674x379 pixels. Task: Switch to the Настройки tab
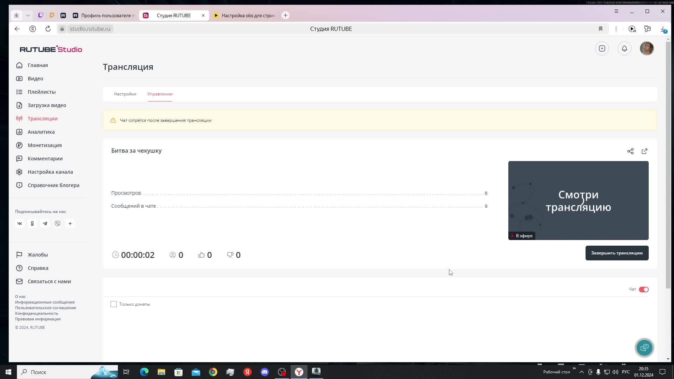(125, 94)
